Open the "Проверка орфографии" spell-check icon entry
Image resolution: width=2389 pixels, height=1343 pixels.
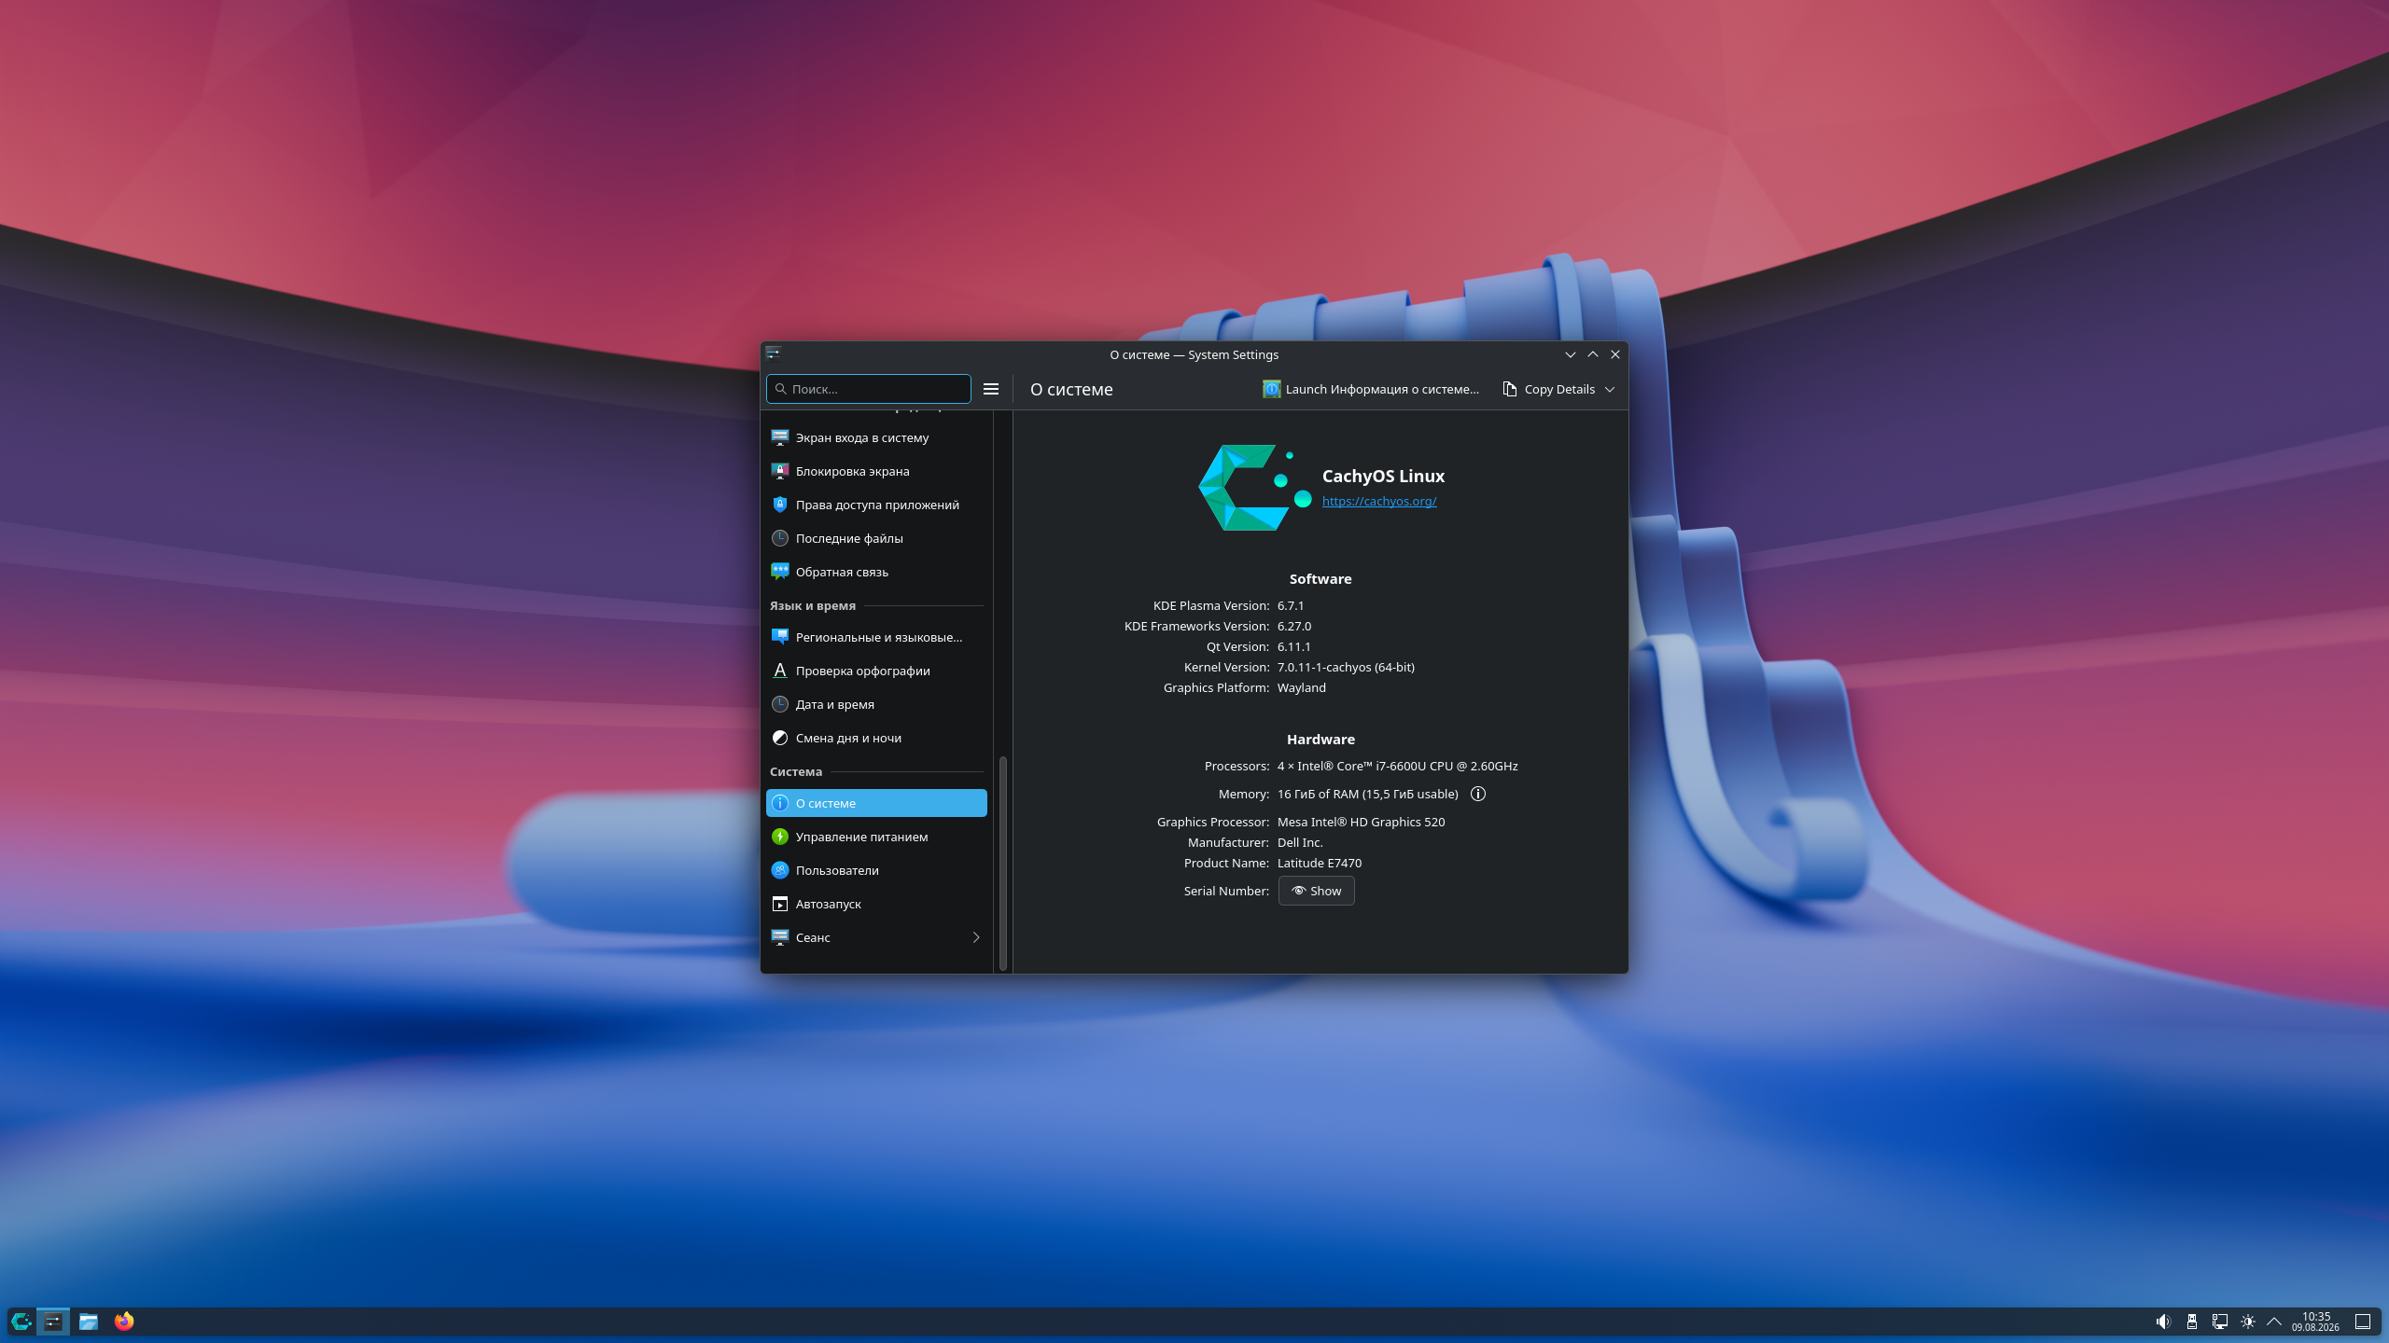[x=876, y=671]
